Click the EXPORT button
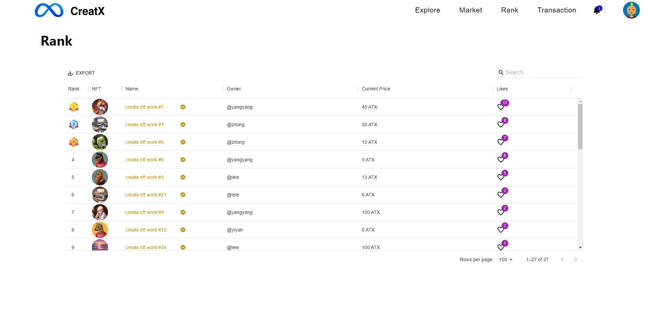 (81, 73)
